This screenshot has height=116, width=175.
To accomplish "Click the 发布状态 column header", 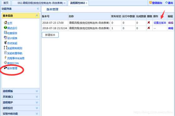I will 116,16.
